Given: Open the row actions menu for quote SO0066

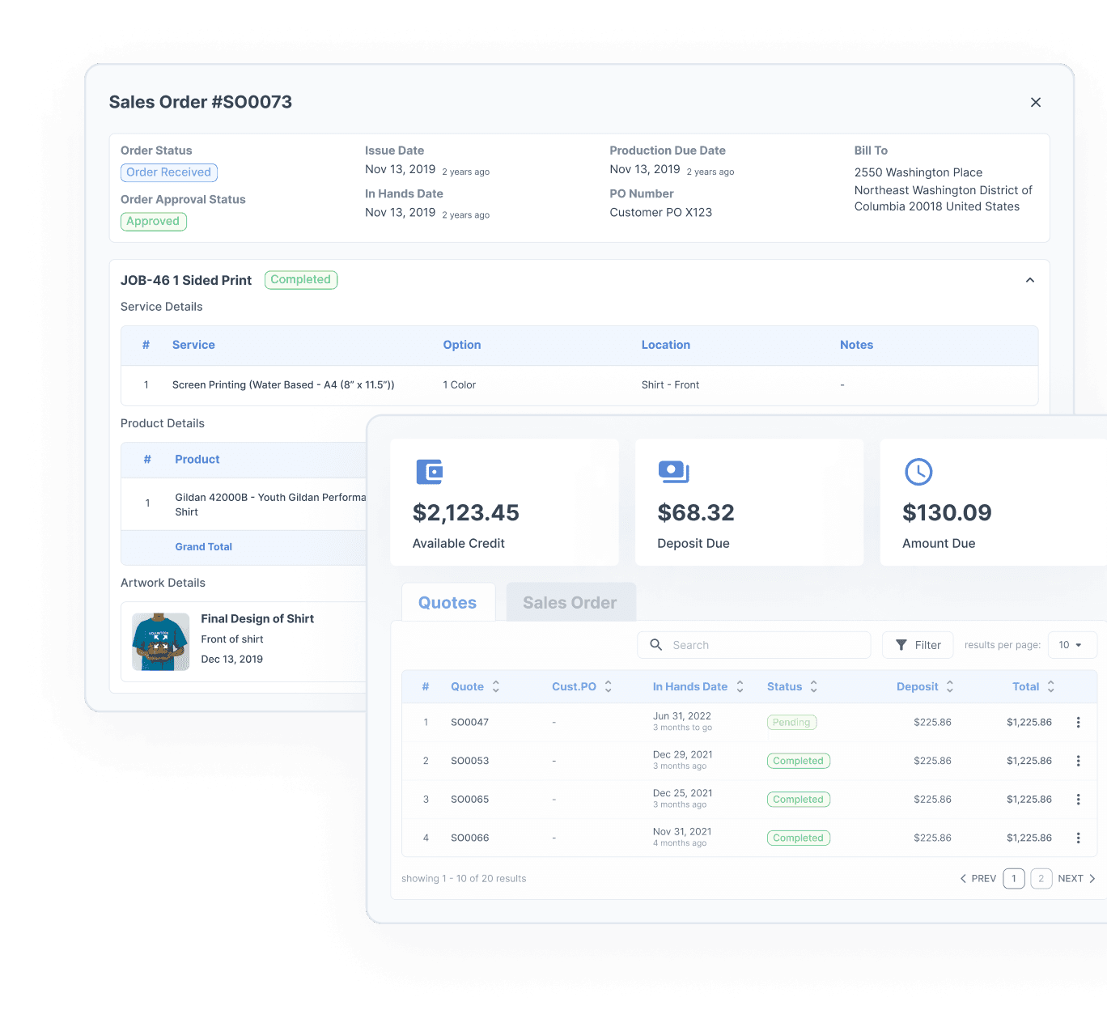Looking at the screenshot, I should click(x=1078, y=838).
